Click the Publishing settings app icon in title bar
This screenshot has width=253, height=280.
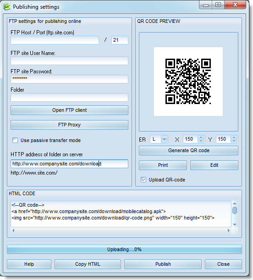click(x=7, y=7)
